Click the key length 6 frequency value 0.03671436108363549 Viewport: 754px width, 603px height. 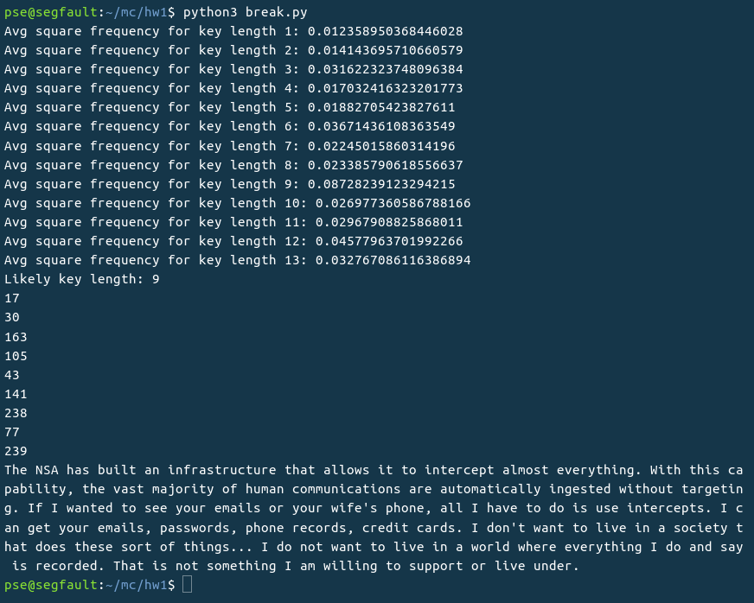pyautogui.click(x=381, y=126)
